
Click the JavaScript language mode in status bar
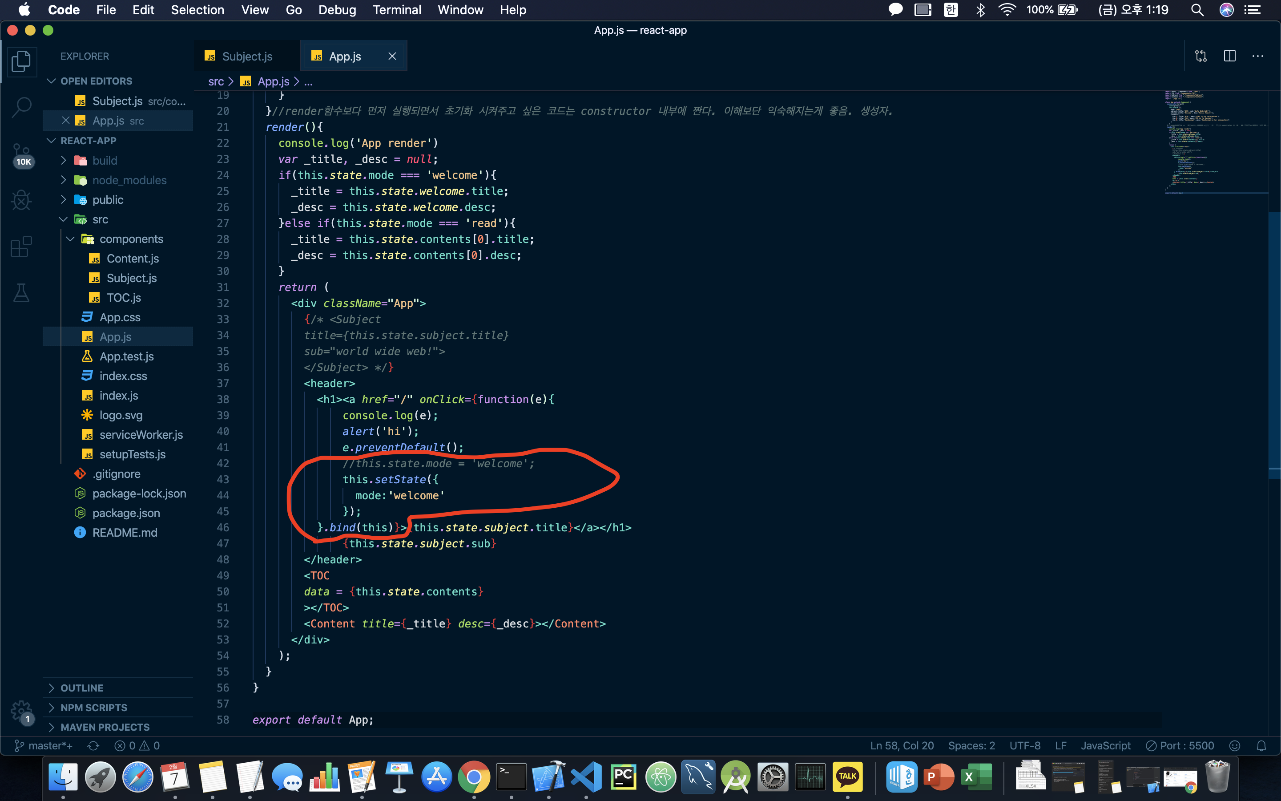[1105, 745]
